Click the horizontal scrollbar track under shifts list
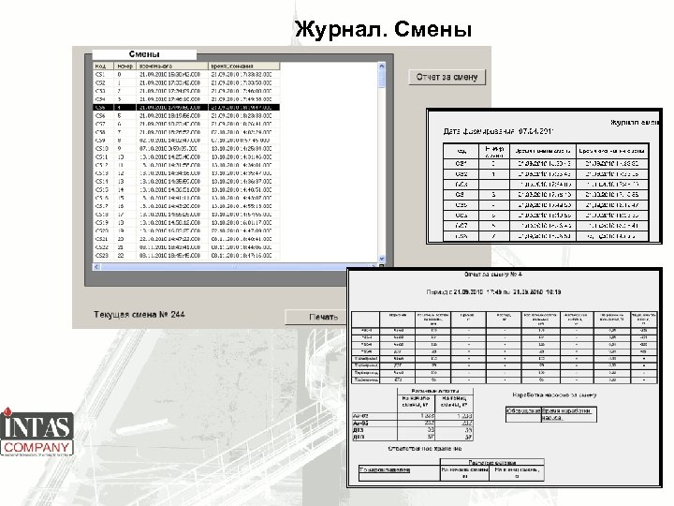The height and width of the screenshot is (506, 674). point(236,267)
